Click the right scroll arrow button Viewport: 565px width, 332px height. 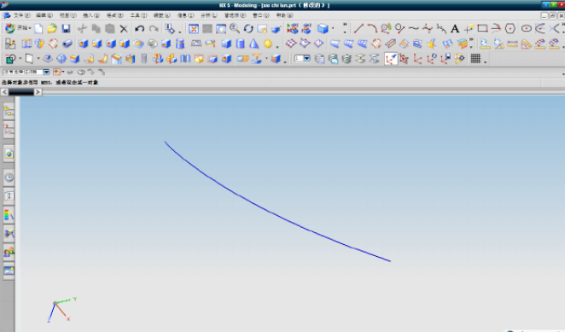[x=38, y=92]
